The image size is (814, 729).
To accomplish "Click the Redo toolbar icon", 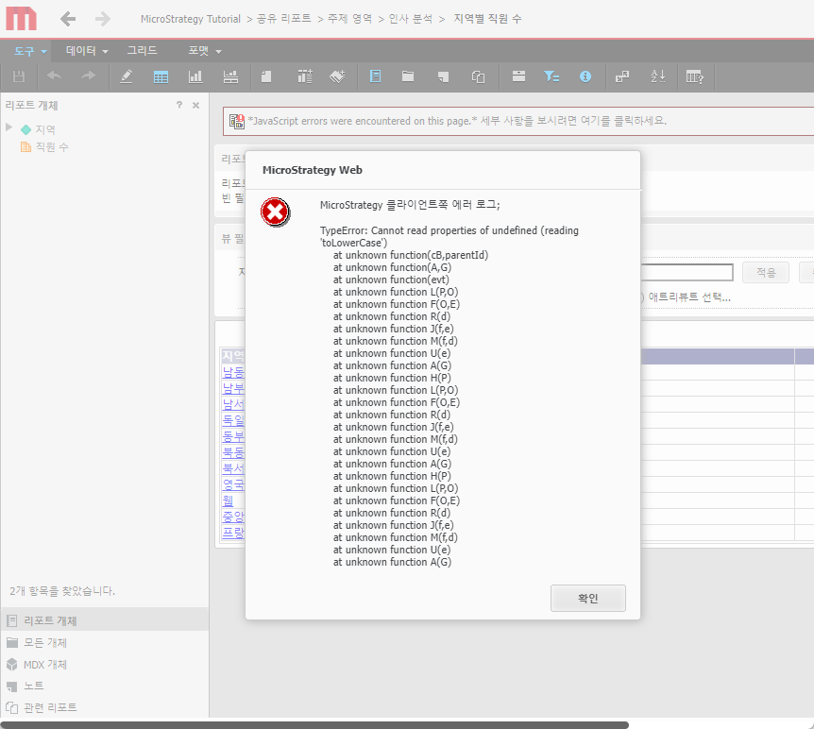I will tap(88, 76).
